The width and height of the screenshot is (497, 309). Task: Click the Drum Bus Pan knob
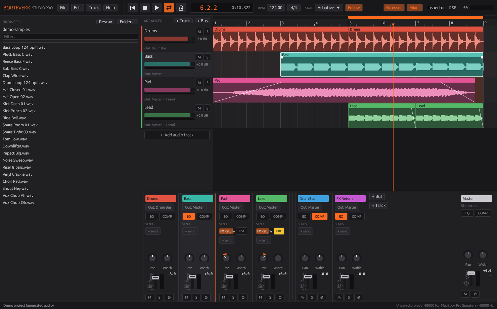(x=305, y=258)
